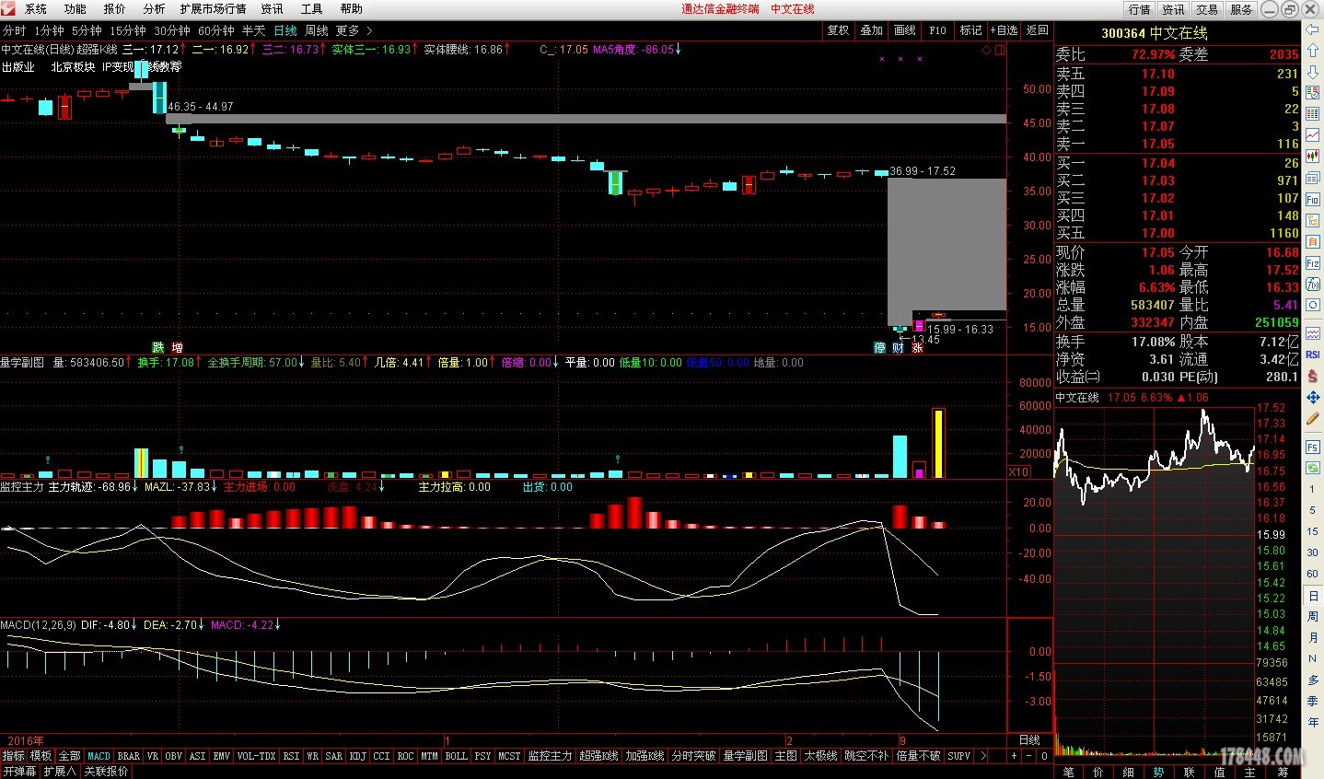Switch to the VOL-TDX indicator tab
Screen dimensions: 1324x779
pyautogui.click(x=256, y=756)
